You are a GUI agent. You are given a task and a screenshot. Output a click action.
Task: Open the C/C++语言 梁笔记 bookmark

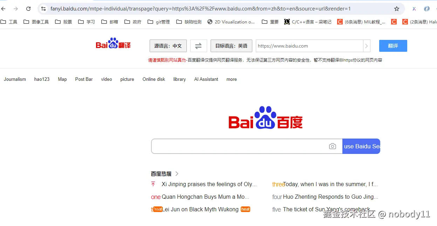(x=308, y=22)
